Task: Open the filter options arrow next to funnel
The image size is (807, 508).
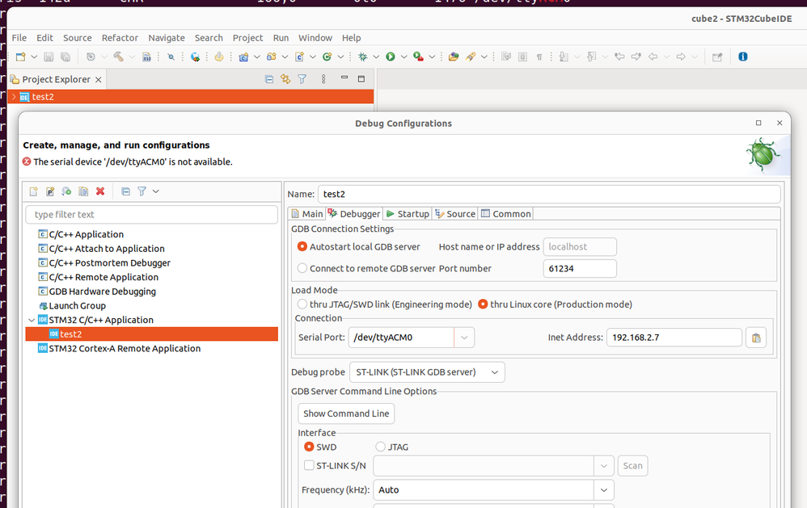Action: tap(155, 191)
